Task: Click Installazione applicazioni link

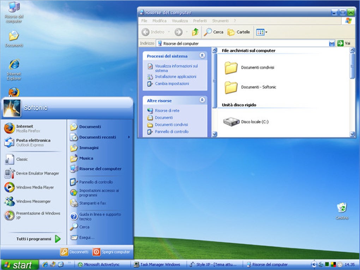Action: coord(176,76)
